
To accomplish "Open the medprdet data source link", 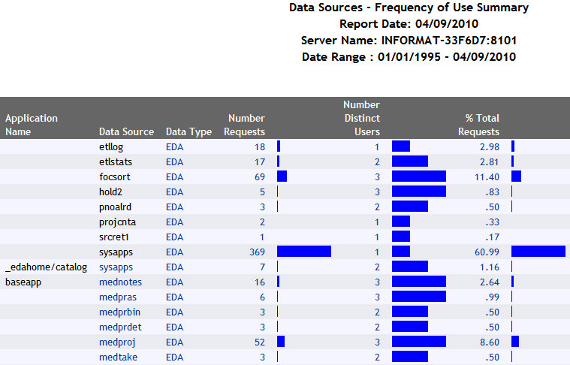I will pyautogui.click(x=120, y=327).
